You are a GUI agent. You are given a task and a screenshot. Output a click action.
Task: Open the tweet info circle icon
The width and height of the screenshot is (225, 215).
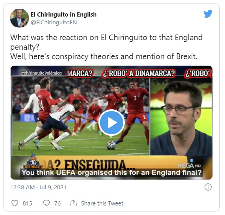[208, 187]
